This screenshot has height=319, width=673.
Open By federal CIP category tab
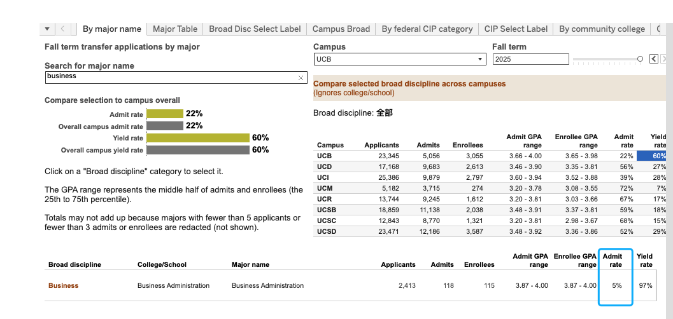(x=427, y=29)
